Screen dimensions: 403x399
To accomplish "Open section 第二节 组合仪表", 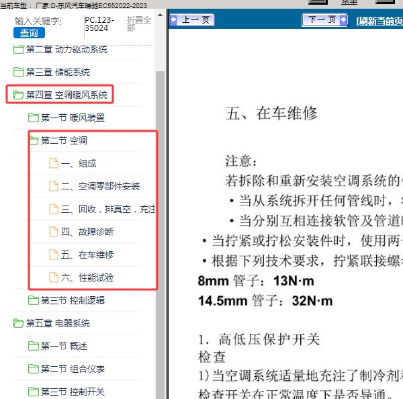I will click(73, 369).
